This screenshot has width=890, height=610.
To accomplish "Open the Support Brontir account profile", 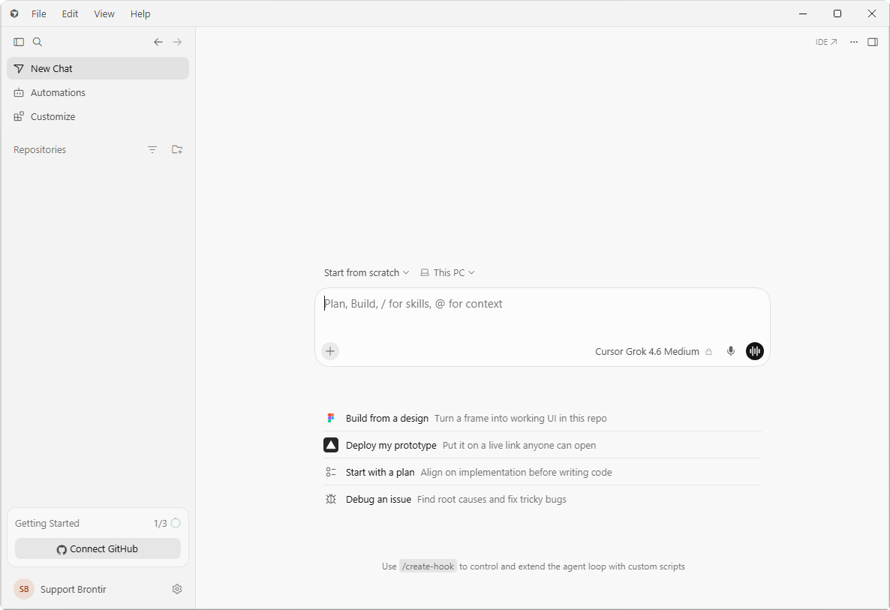I will pos(74,589).
